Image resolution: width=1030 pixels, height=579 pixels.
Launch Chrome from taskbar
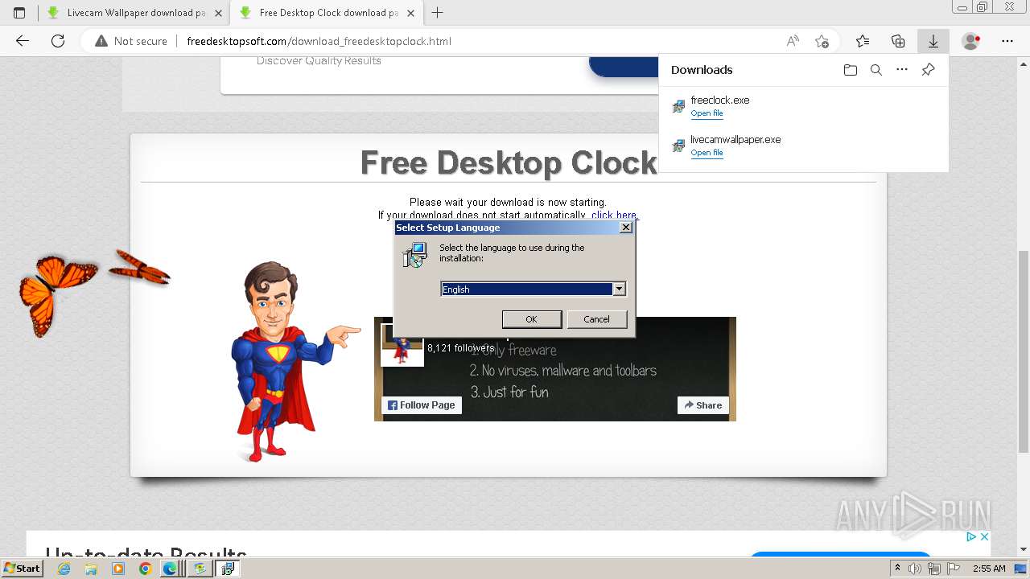coord(145,569)
